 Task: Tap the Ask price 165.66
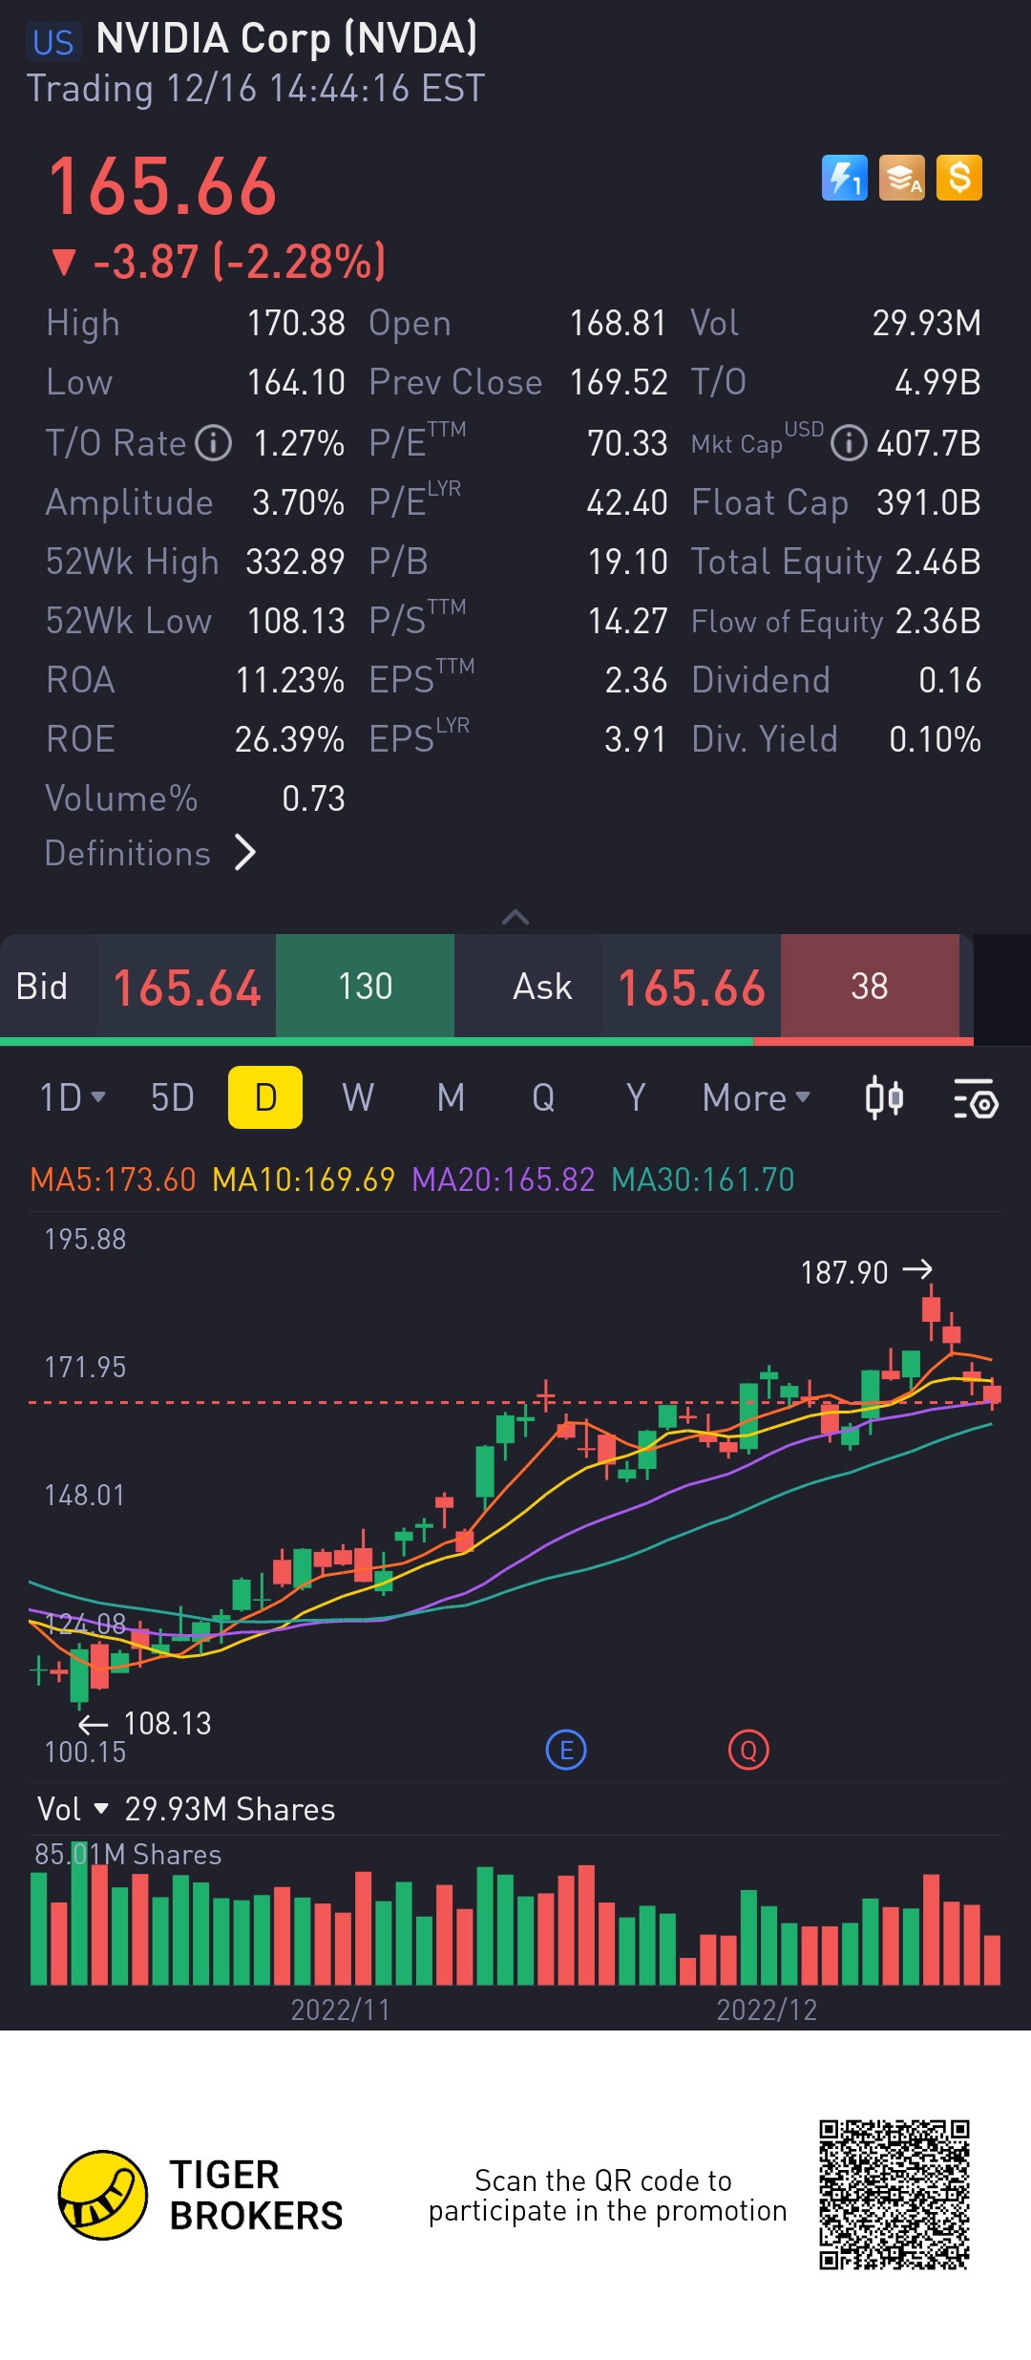[x=692, y=988]
